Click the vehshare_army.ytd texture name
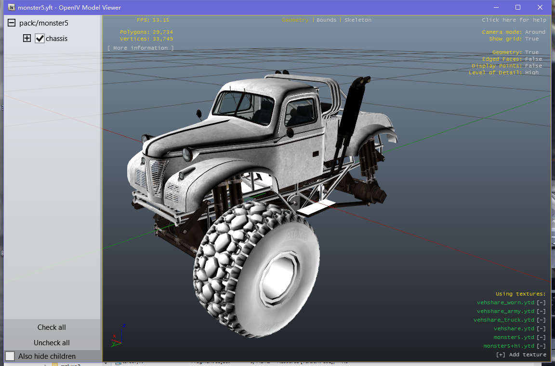The height and width of the screenshot is (366, 555). [x=505, y=311]
